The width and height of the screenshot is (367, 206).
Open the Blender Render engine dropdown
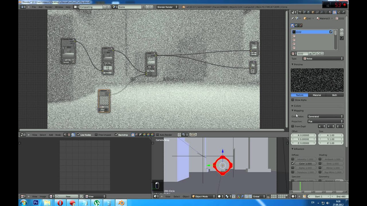pyautogui.click(x=167, y=7)
